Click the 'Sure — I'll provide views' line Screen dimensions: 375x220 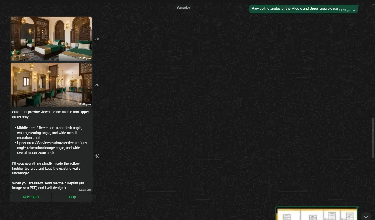tap(50, 114)
